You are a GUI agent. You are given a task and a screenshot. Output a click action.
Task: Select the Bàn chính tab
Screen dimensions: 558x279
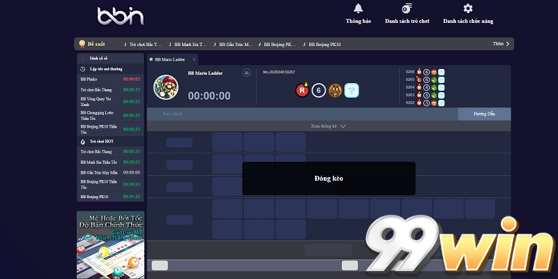172,114
